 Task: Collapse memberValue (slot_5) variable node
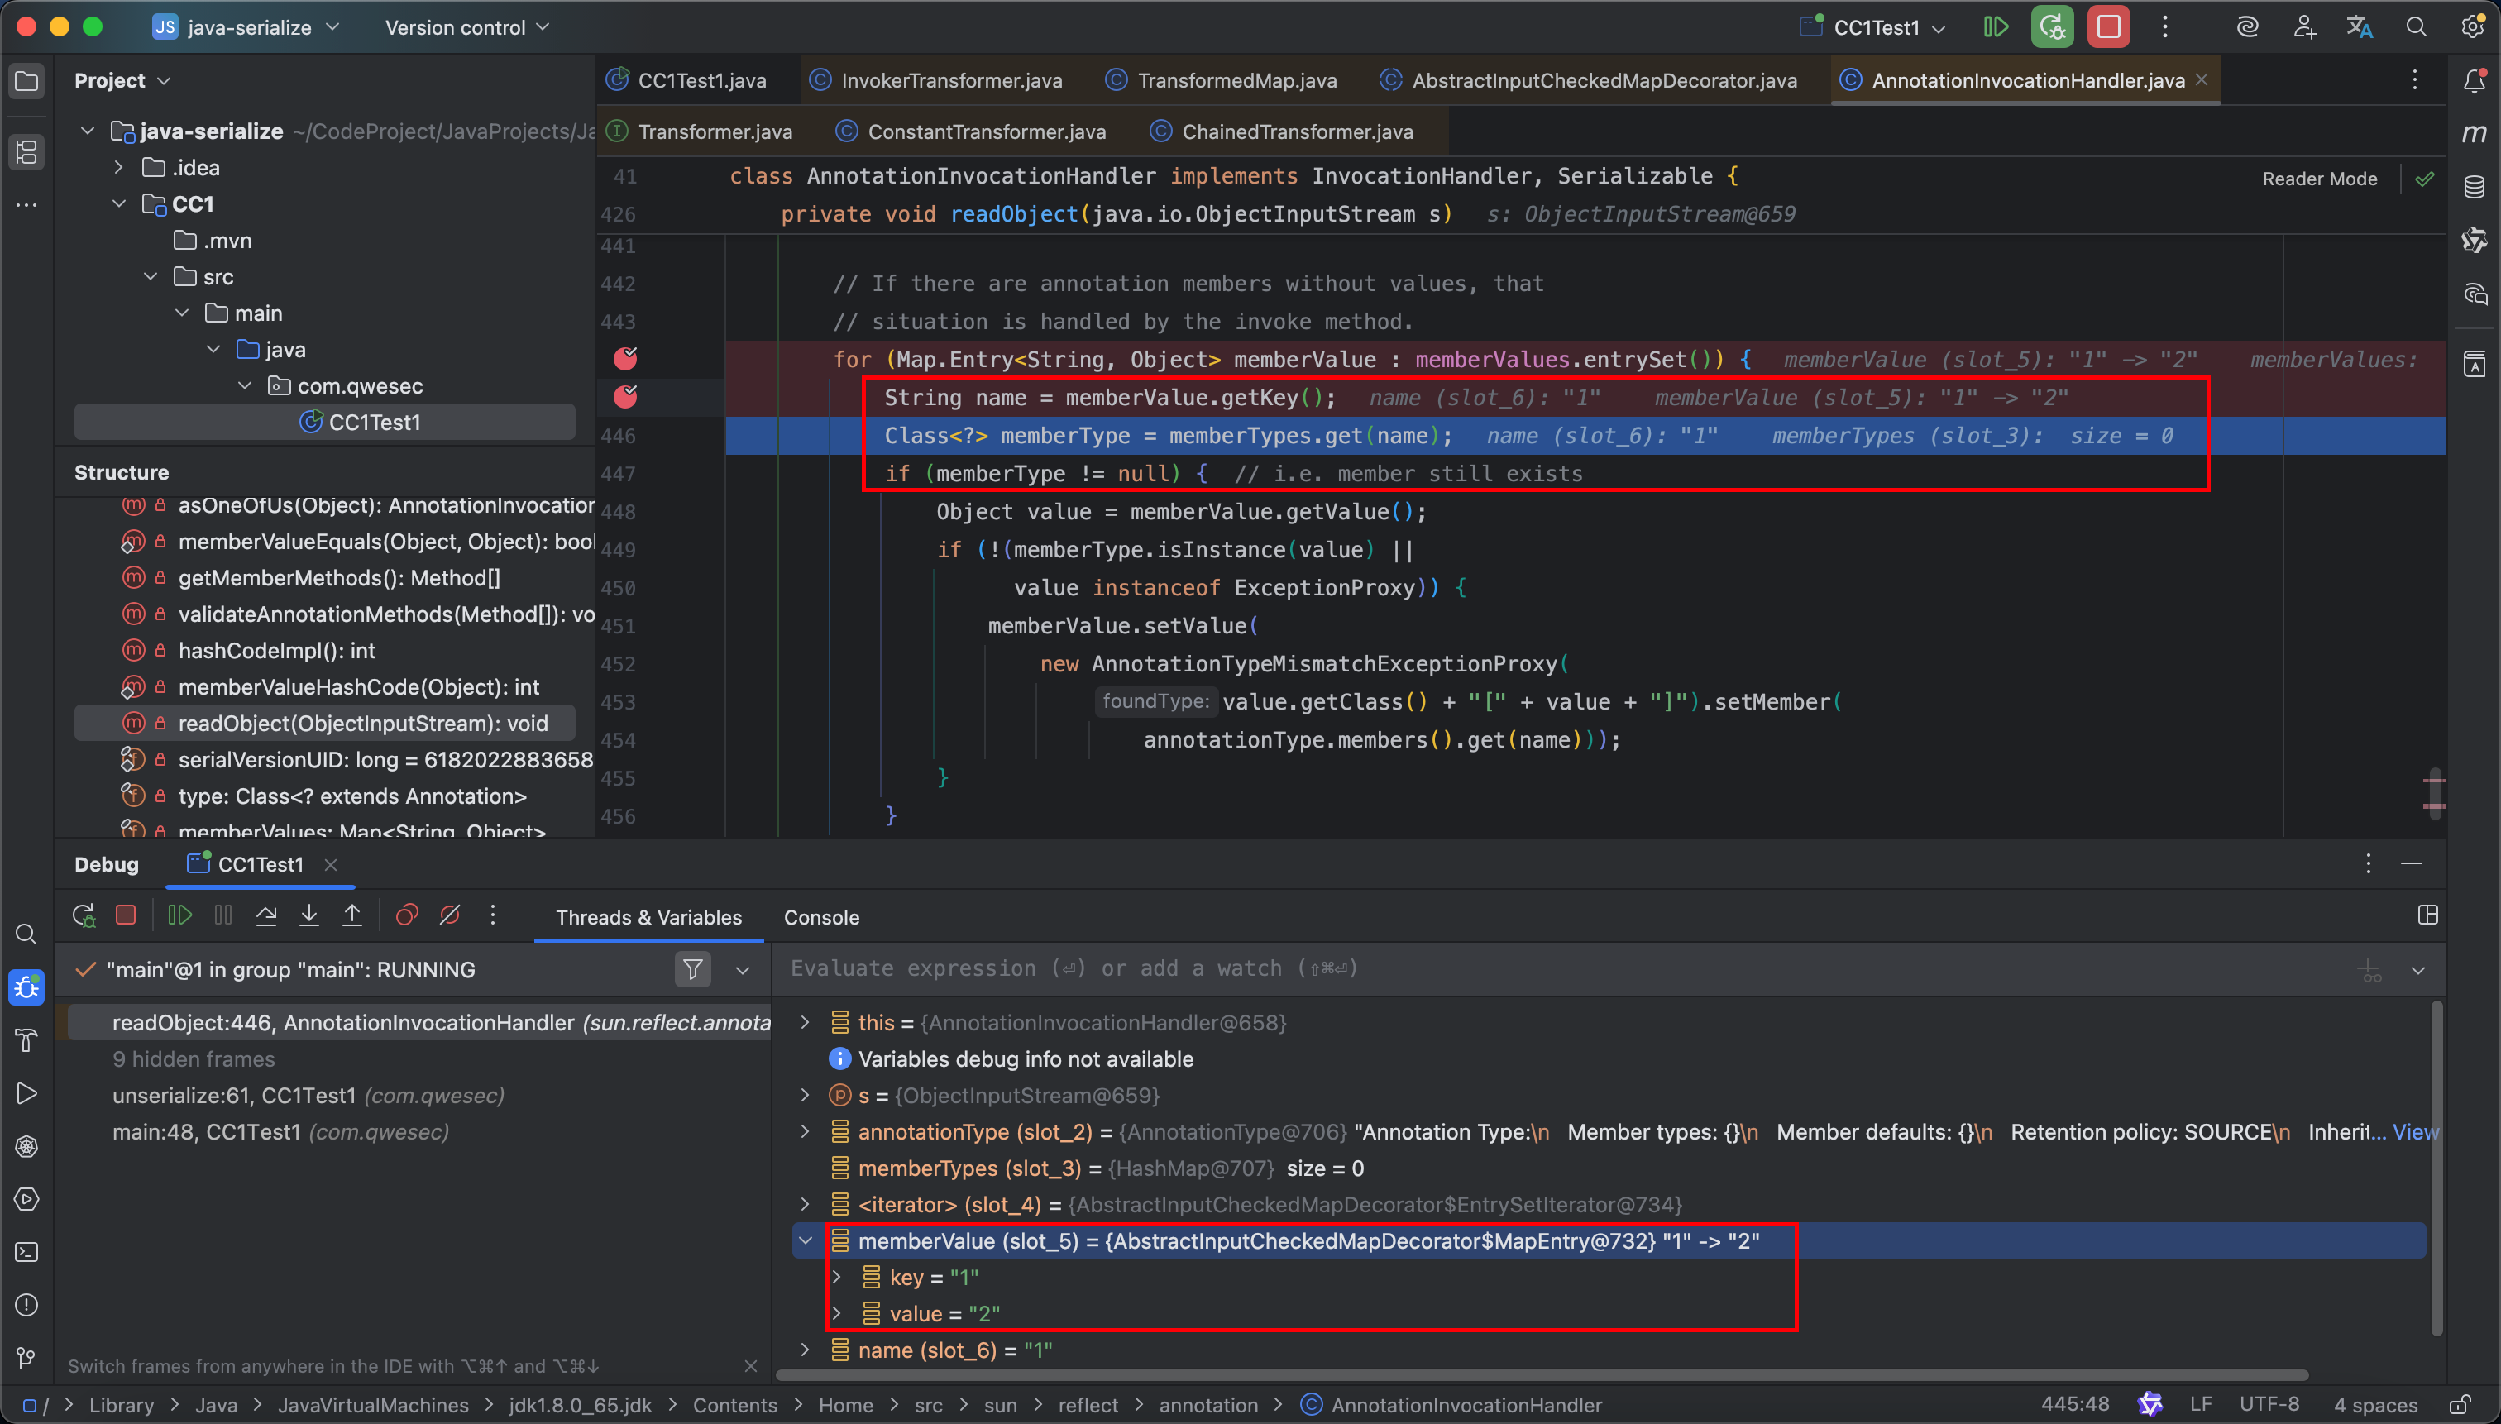pyautogui.click(x=806, y=1241)
